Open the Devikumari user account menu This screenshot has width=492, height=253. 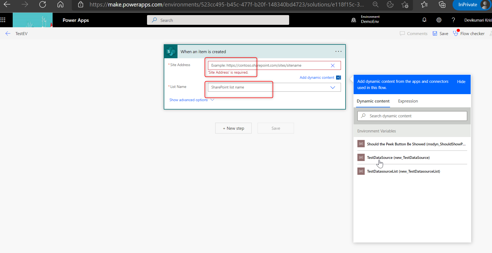(478, 20)
